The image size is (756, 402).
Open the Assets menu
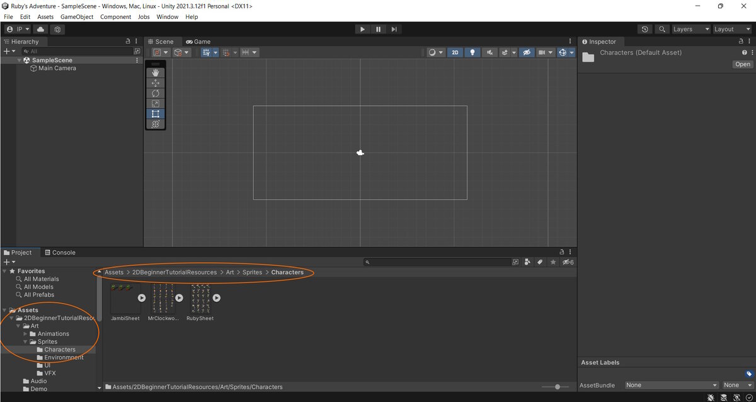[45, 17]
